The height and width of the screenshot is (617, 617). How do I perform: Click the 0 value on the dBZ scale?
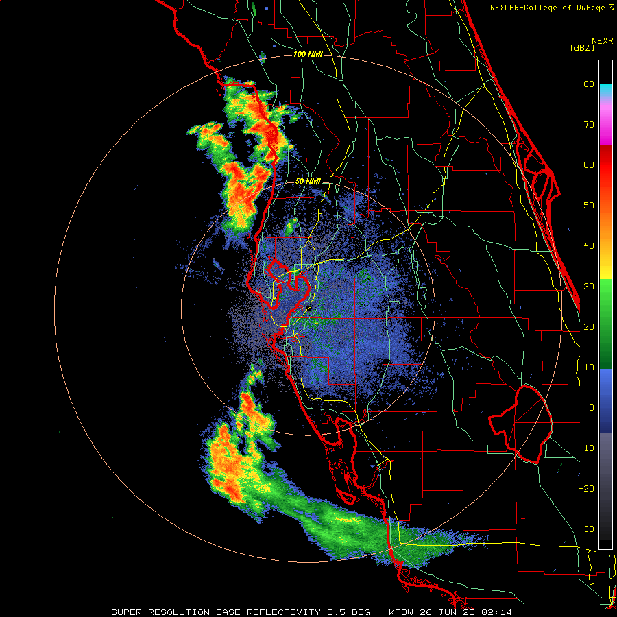point(592,408)
